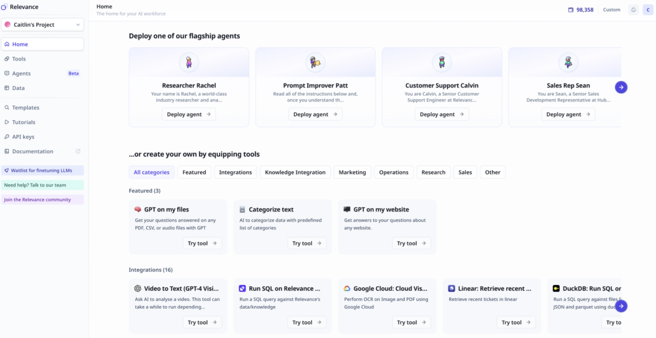Click Join the Relevance community
The height and width of the screenshot is (338, 656).
point(42,199)
